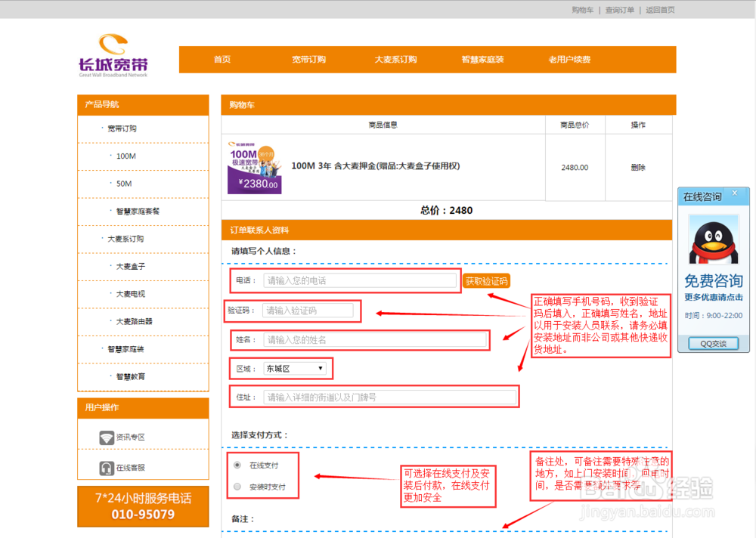Image resolution: width=756 pixels, height=538 pixels.
Task: Open 在线客服 text link under 用户操作
Action: (131, 468)
